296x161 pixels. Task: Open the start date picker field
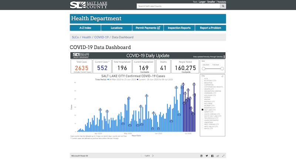point(205,65)
